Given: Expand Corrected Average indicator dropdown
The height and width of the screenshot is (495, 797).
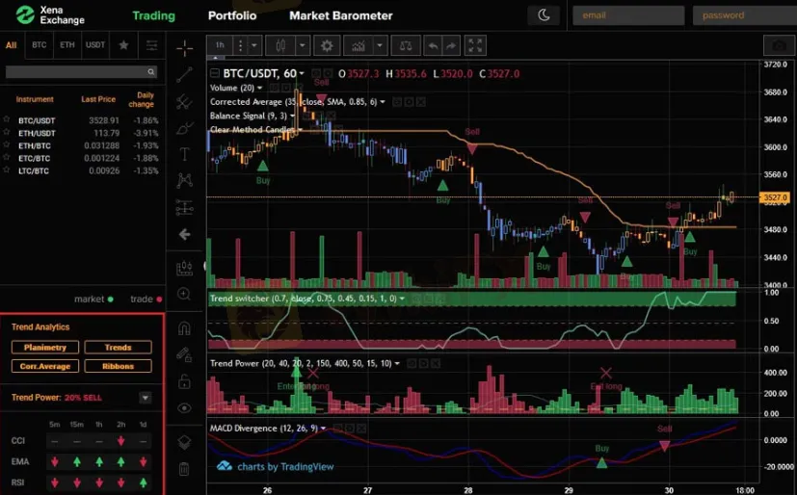Looking at the screenshot, I should coord(383,102).
